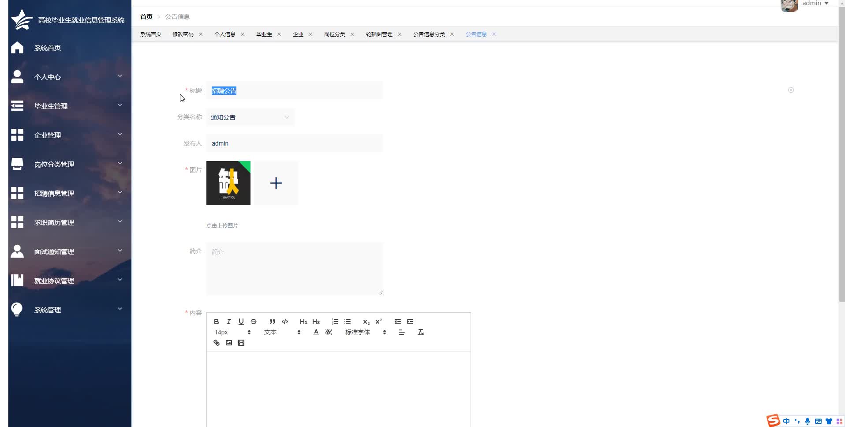
Task: Expand the 求职简历管理 sidebar menu
Action: (70, 222)
